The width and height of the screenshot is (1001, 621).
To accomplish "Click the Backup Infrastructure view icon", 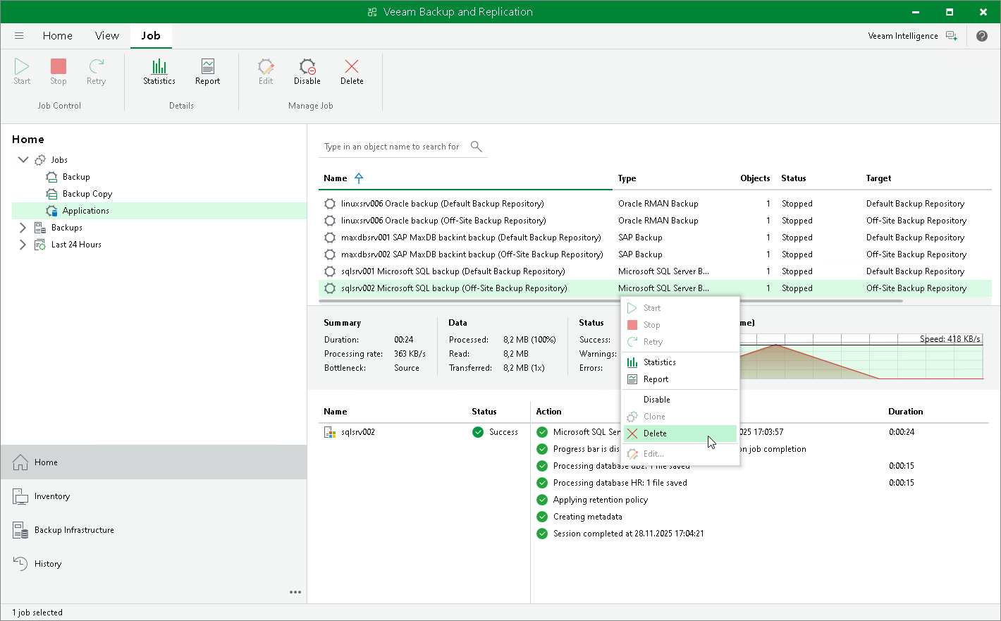I will pos(20,530).
